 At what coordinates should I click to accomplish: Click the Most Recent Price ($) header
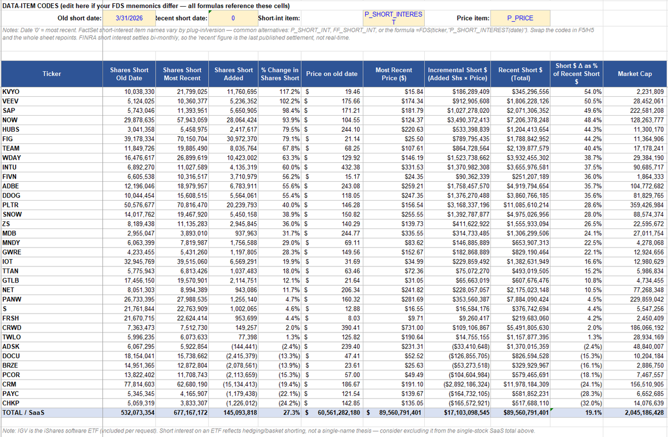(394, 74)
